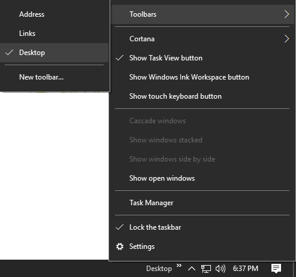Expand the Desktop toolbar double-chevron
Image resolution: width=296 pixels, height=277 pixels.
179,265
